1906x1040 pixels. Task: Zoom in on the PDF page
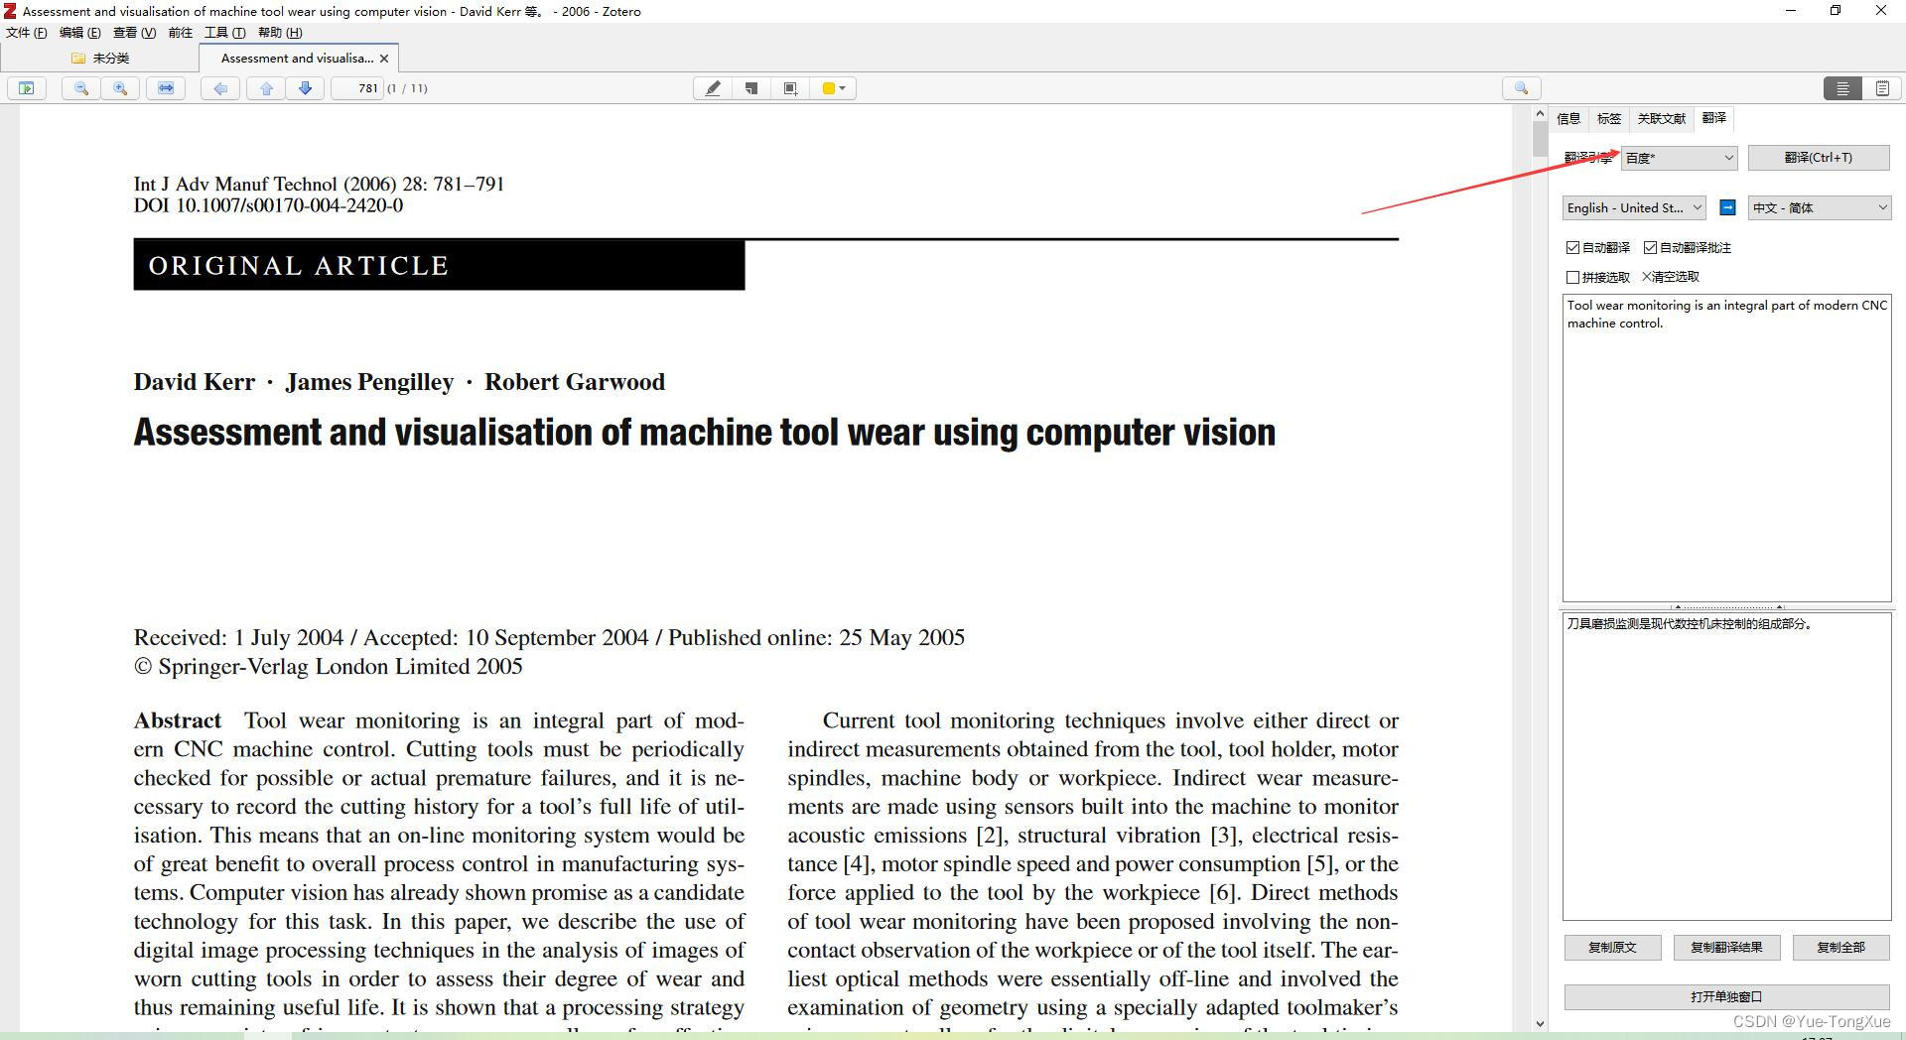pyautogui.click(x=121, y=88)
